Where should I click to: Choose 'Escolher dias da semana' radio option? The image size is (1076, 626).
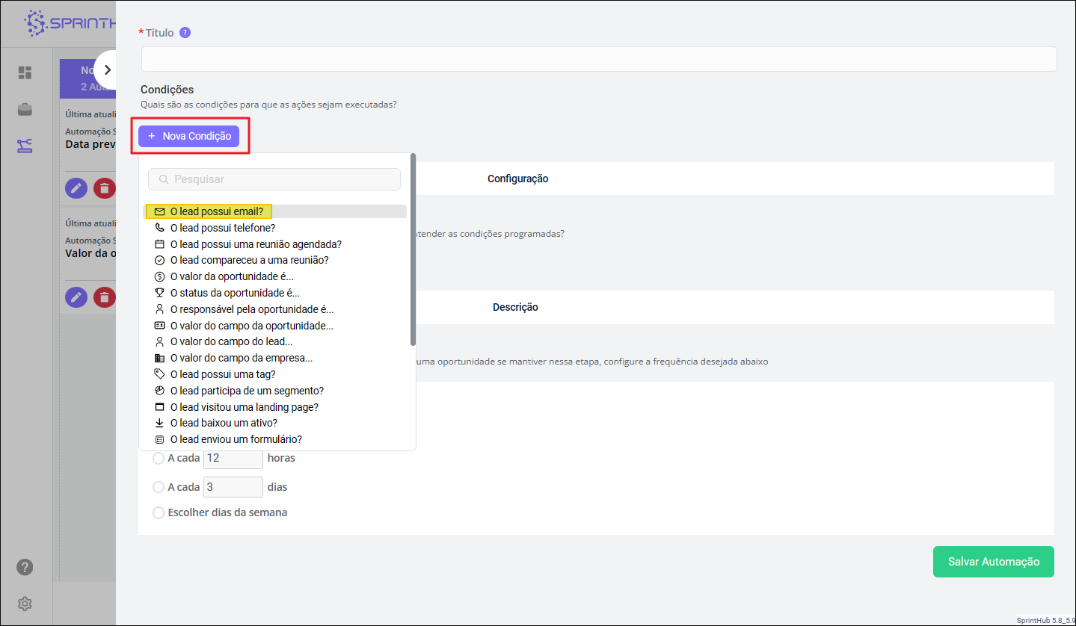click(159, 512)
